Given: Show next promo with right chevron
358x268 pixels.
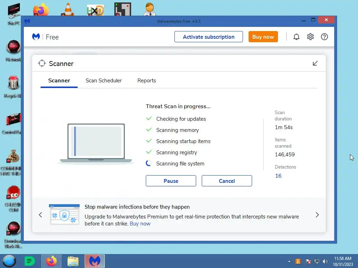Looking at the screenshot, I should pyautogui.click(x=317, y=215).
